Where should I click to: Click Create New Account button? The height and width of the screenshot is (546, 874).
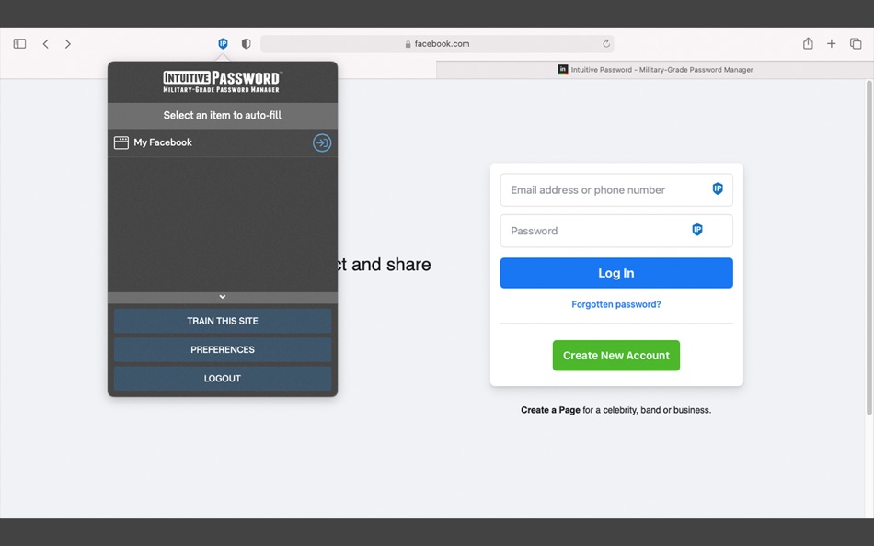point(616,356)
